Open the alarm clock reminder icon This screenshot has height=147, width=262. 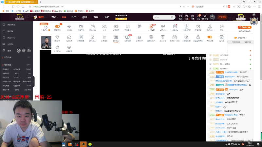coord(198,26)
